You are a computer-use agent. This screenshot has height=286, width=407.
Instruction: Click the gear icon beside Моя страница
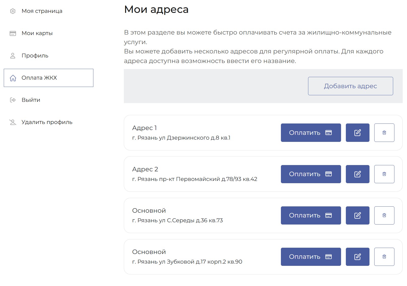[x=13, y=11]
